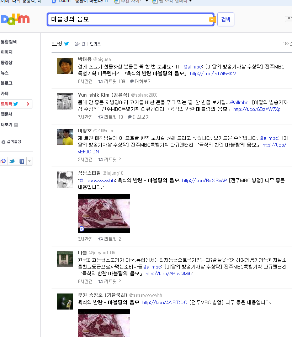
Task: Click the @allmbc mention in 나물's tweet
Action: point(152,267)
